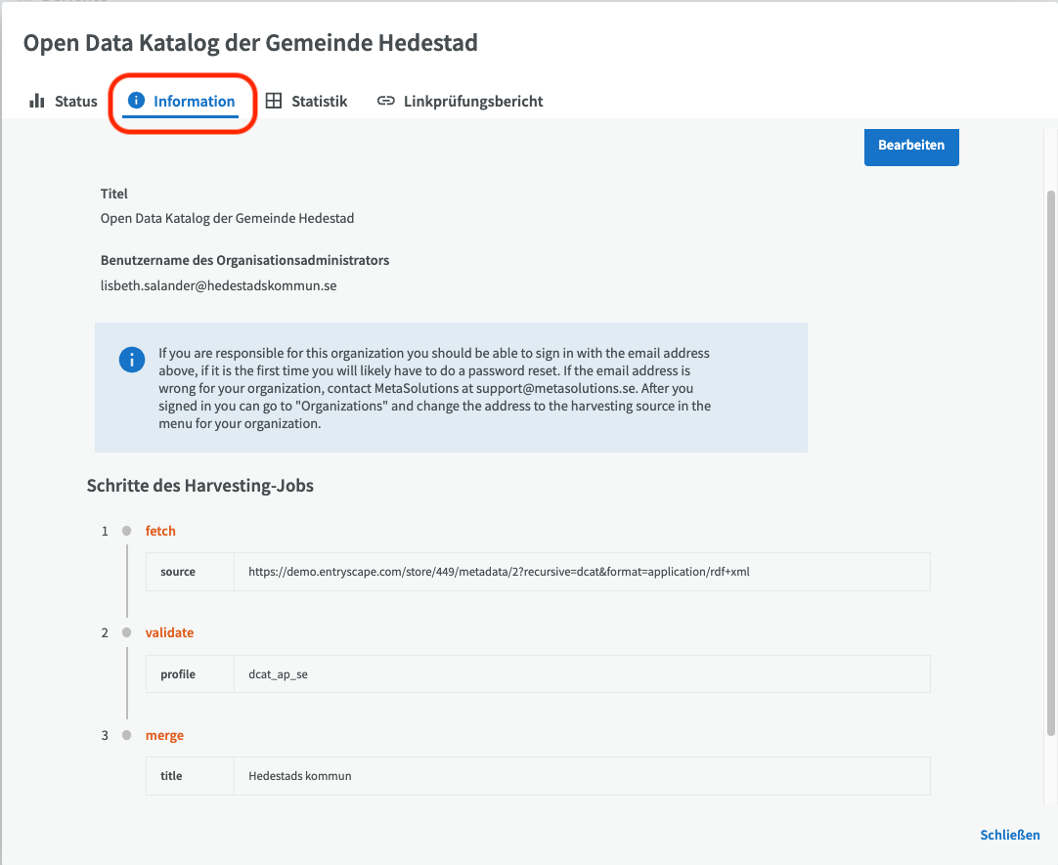Click the dcat_ap_se profile value
The image size is (1058, 865).
click(278, 674)
